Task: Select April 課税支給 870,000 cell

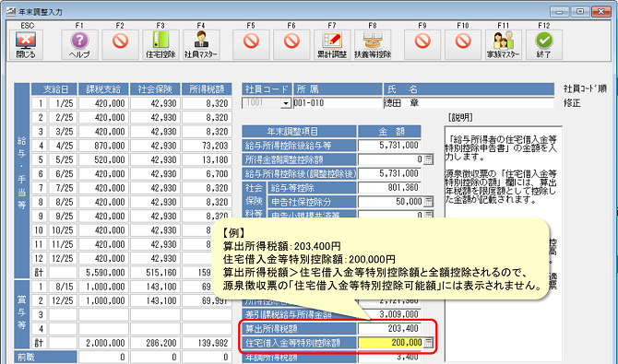Action: coord(103,146)
